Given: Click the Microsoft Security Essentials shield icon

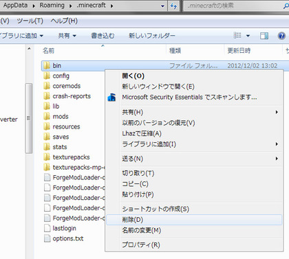Looking at the screenshot, I should pyautogui.click(x=111, y=98).
